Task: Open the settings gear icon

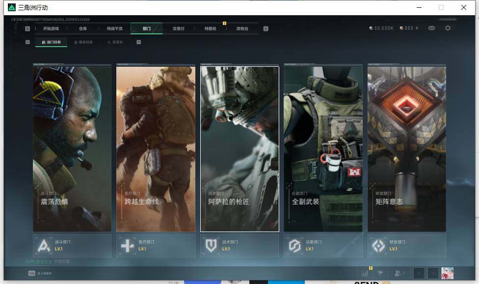Action: pyautogui.click(x=448, y=28)
